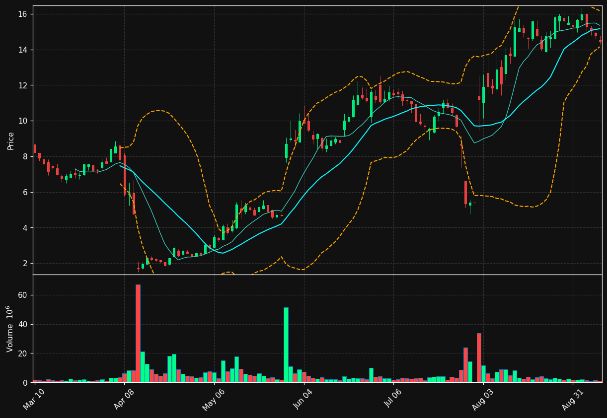Viewport: 607px width, 418px height.
Task: Click the price tick label "14"
Action: click(23, 50)
